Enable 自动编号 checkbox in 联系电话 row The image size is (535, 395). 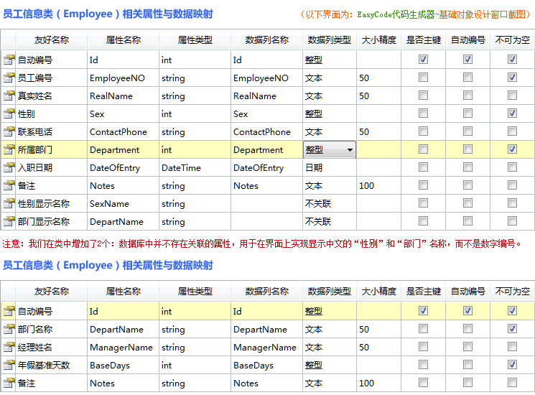click(x=467, y=131)
